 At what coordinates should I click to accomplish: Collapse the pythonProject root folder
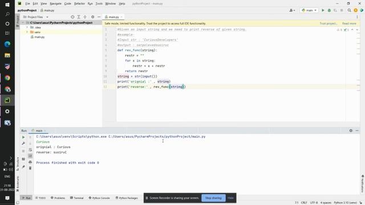(x=23, y=23)
